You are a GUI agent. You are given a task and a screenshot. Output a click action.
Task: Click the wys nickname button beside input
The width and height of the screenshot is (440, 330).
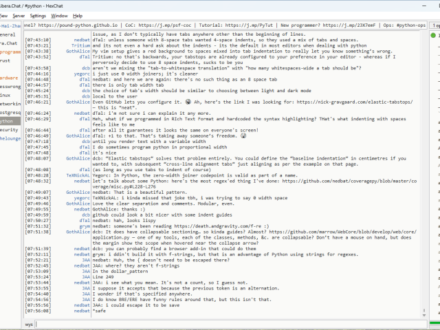click(29, 323)
